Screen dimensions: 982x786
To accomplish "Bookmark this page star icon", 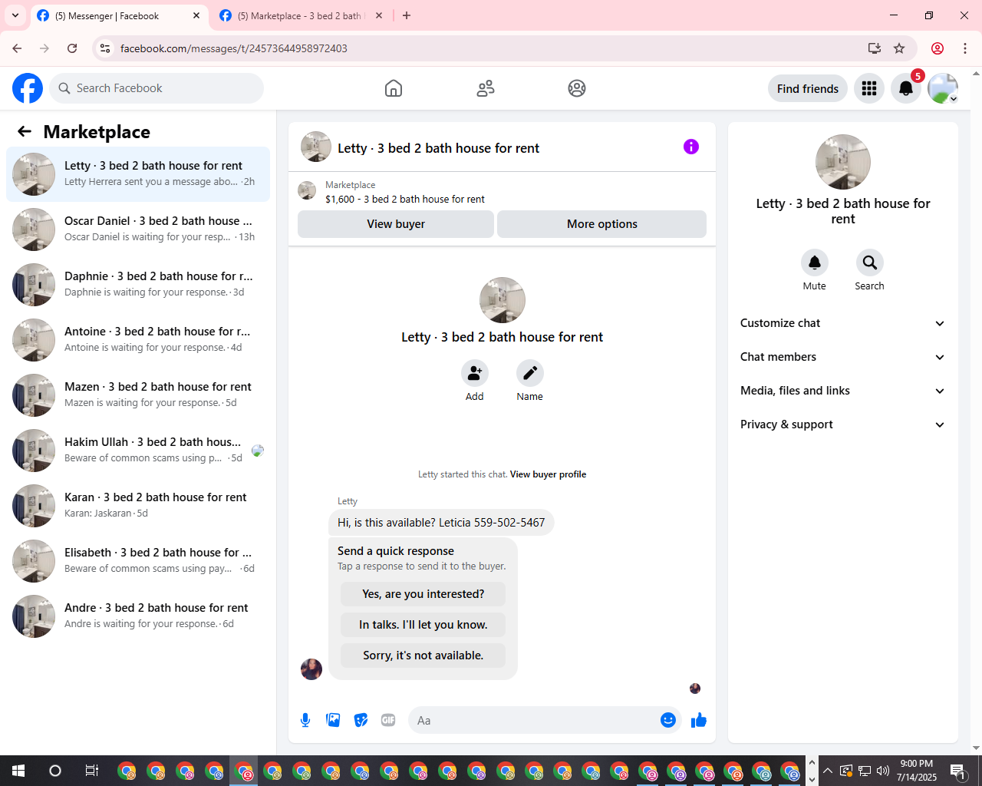I will click(899, 48).
